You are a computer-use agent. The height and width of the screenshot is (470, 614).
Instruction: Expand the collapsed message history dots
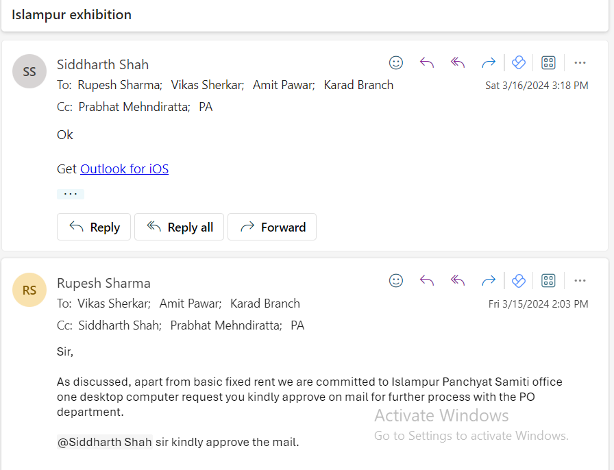71,195
